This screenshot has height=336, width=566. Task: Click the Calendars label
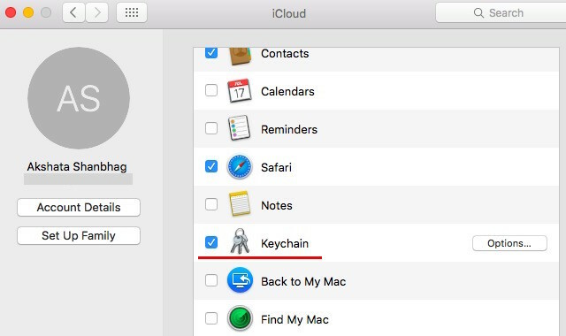pyautogui.click(x=287, y=91)
